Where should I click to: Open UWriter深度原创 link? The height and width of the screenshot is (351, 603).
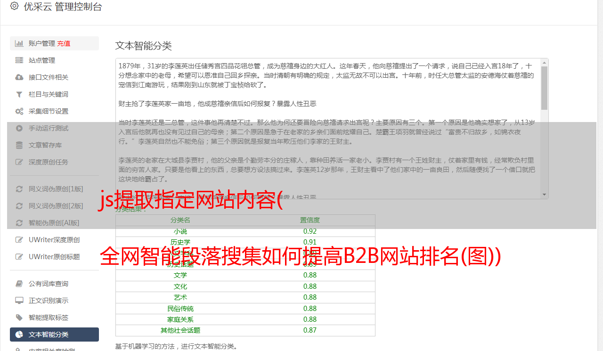tap(54, 240)
